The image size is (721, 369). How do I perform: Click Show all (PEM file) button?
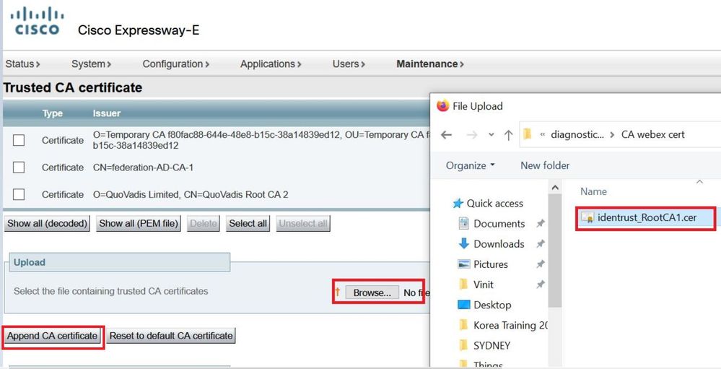click(x=139, y=224)
